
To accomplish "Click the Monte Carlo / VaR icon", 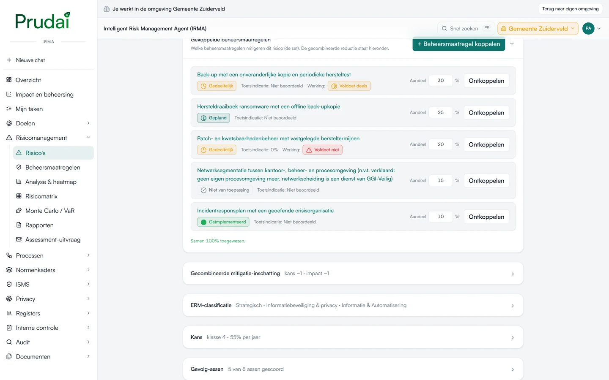I will 19,210.
